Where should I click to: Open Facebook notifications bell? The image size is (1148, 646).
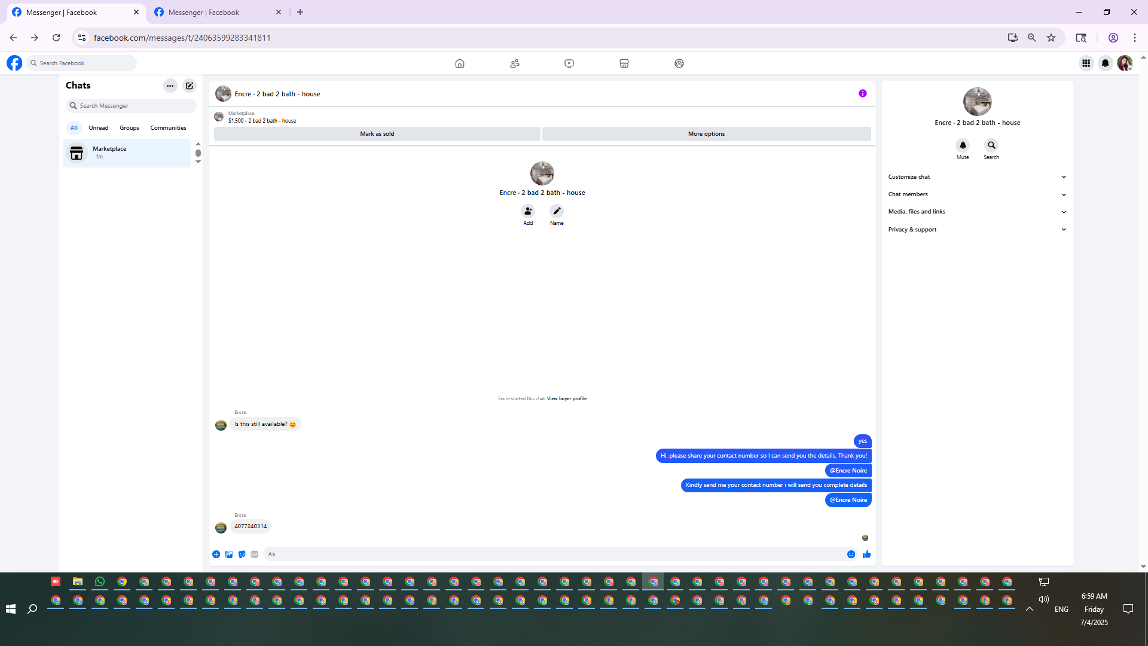pyautogui.click(x=1105, y=63)
